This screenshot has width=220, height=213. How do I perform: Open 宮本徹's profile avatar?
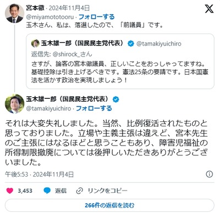click(x=14, y=13)
